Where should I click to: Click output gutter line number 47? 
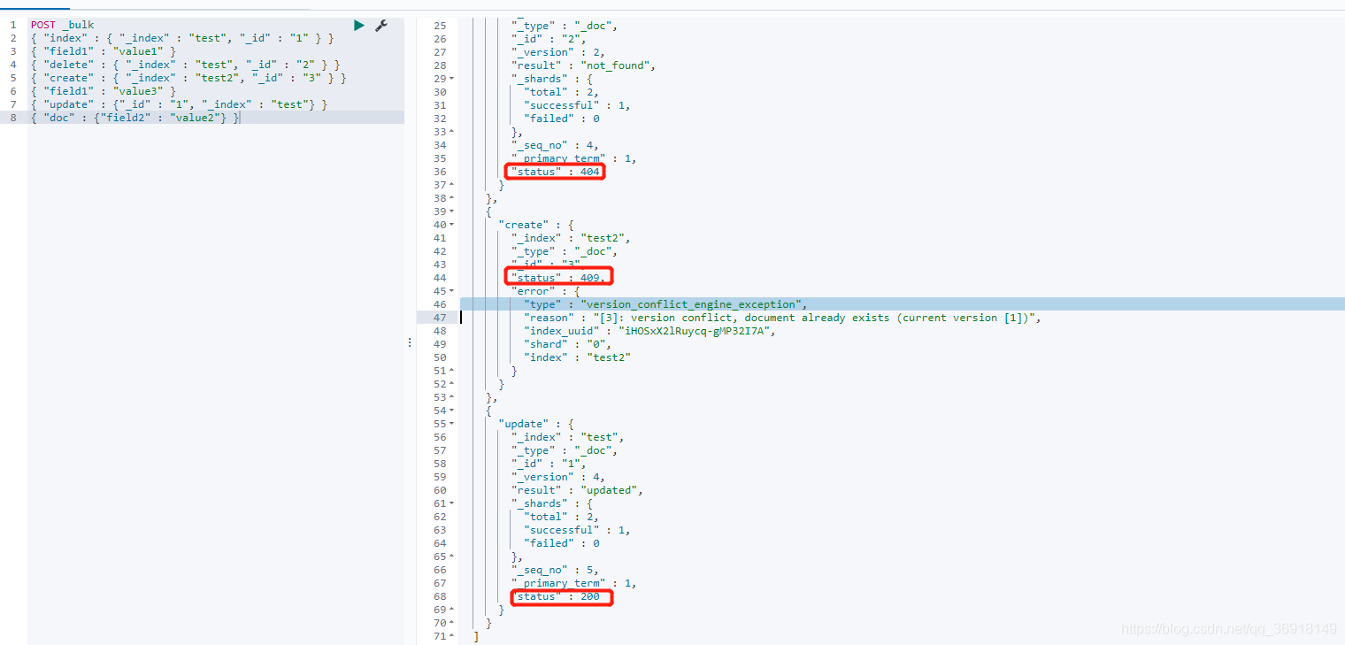(x=440, y=318)
